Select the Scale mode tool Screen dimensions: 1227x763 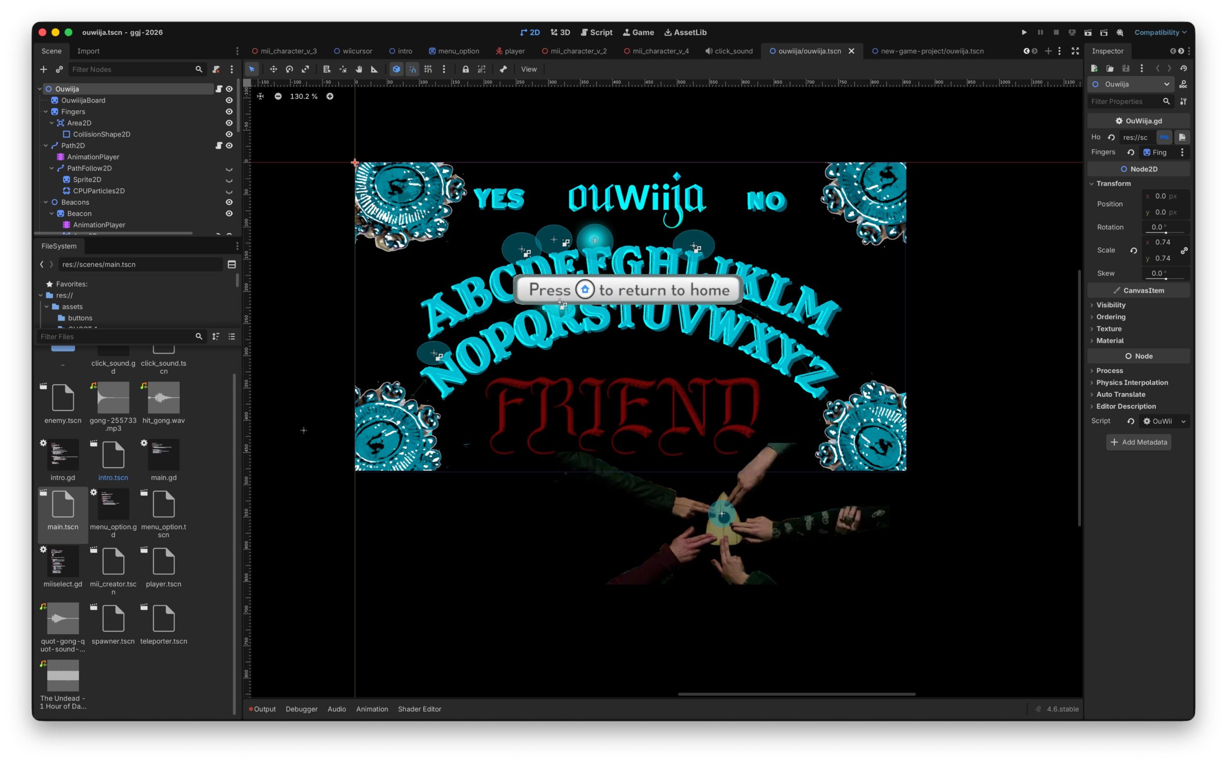(x=305, y=69)
